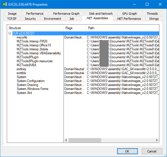The height and width of the screenshot is (157, 167).
Task: Maximize the Properties window
Action: tap(147, 4)
